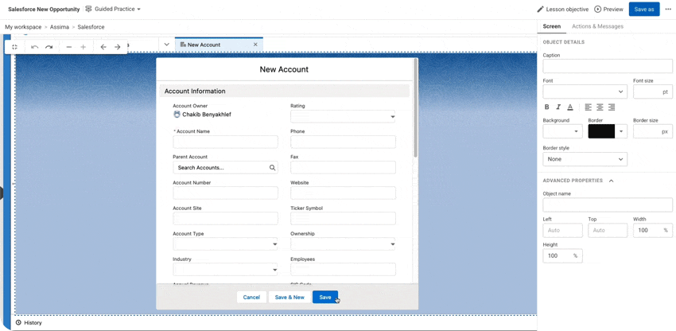Zoom in with the plus icon
Screen dimensions: 676x331
coord(84,47)
